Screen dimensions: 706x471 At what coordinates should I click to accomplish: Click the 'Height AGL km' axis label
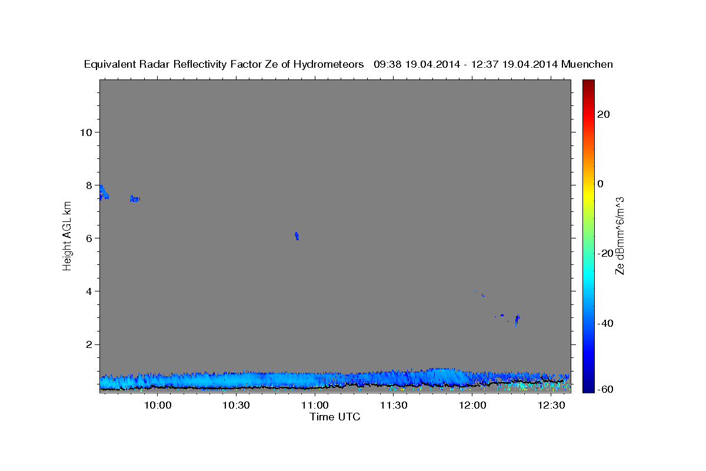[x=67, y=235]
